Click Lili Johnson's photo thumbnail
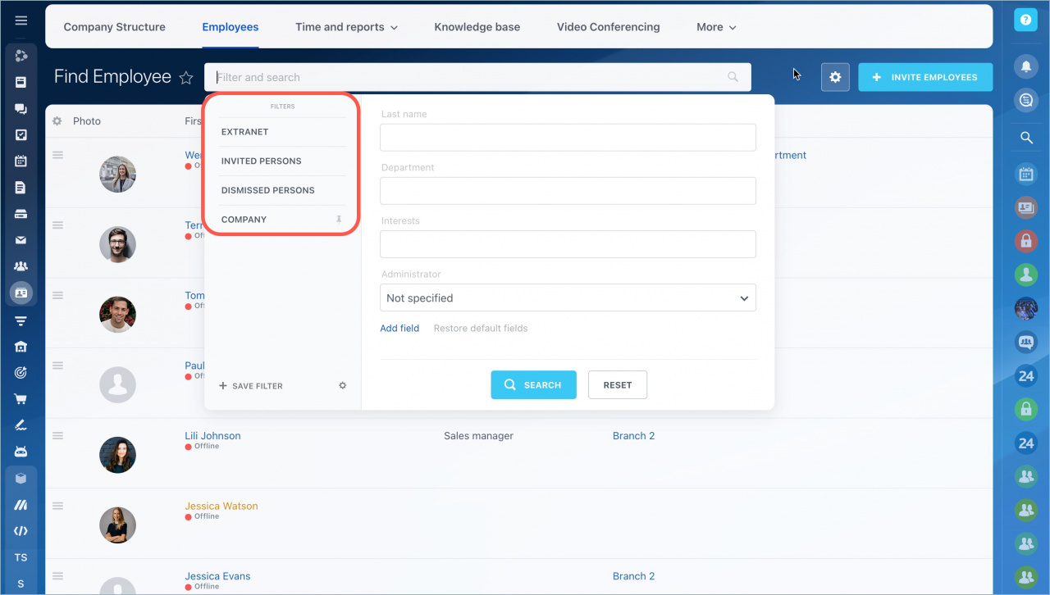Image resolution: width=1050 pixels, height=595 pixels. tap(117, 455)
